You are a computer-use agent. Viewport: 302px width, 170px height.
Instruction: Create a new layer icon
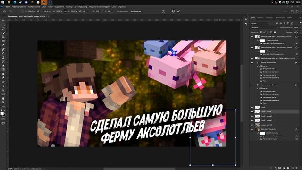(293, 168)
